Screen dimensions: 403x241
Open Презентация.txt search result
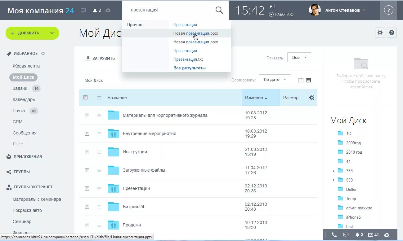coord(188,59)
